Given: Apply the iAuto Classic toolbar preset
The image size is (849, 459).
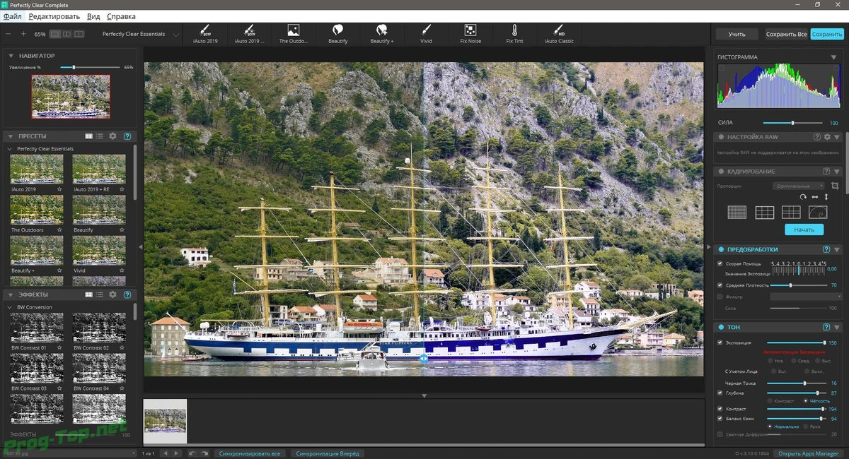Looking at the screenshot, I should [559, 34].
